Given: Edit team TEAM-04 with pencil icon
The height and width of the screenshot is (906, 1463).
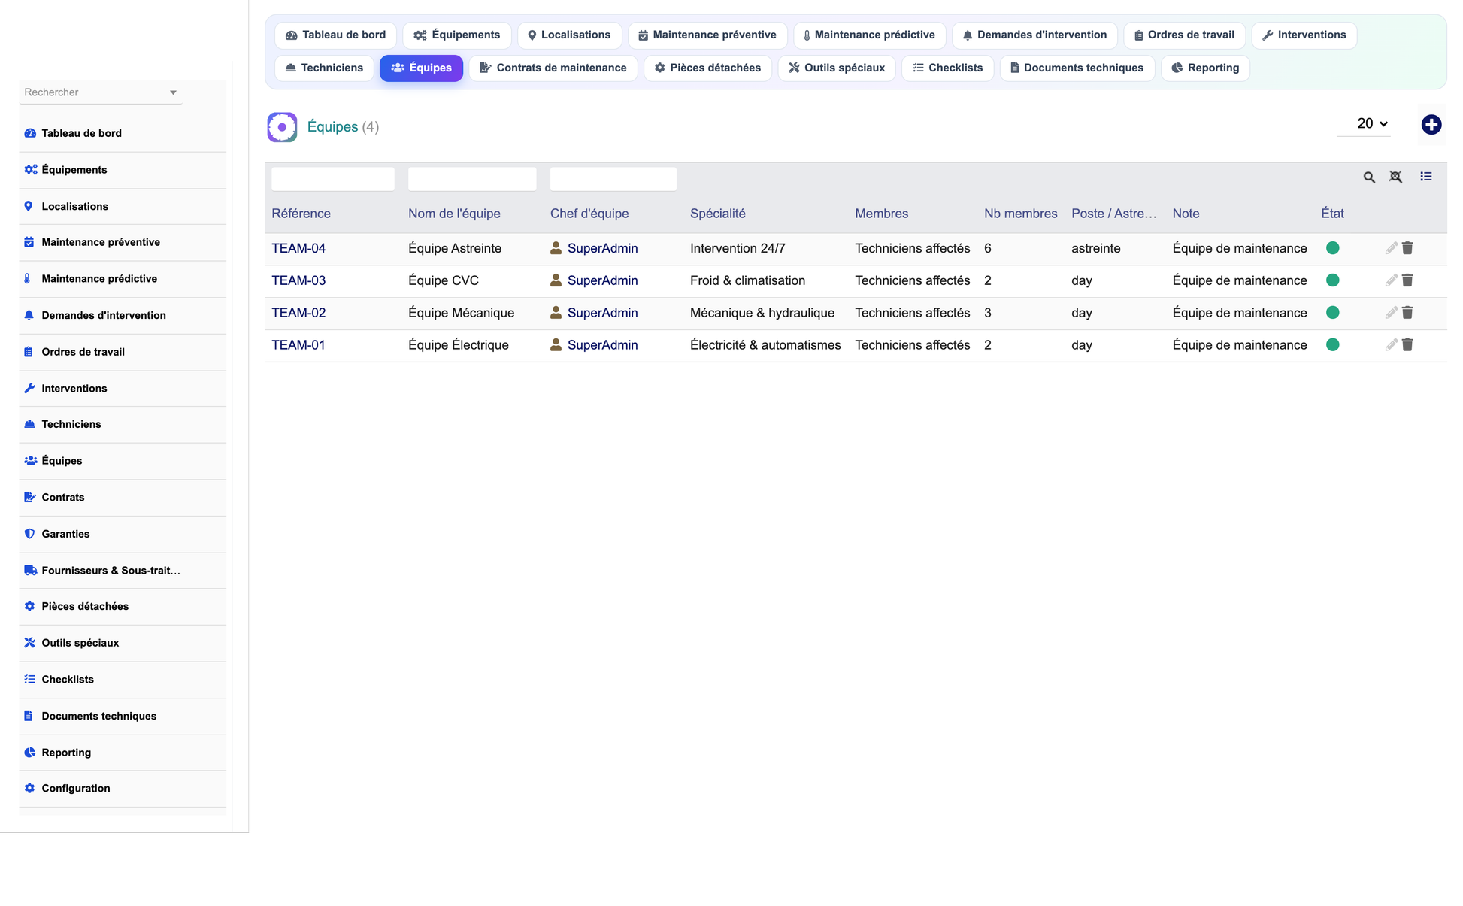Looking at the screenshot, I should 1391,248.
